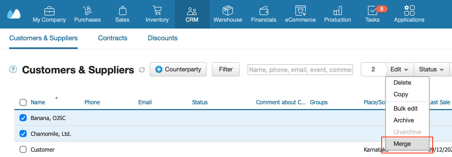Click the question mark help icon
This screenshot has width=452, height=157.
(x=13, y=69)
